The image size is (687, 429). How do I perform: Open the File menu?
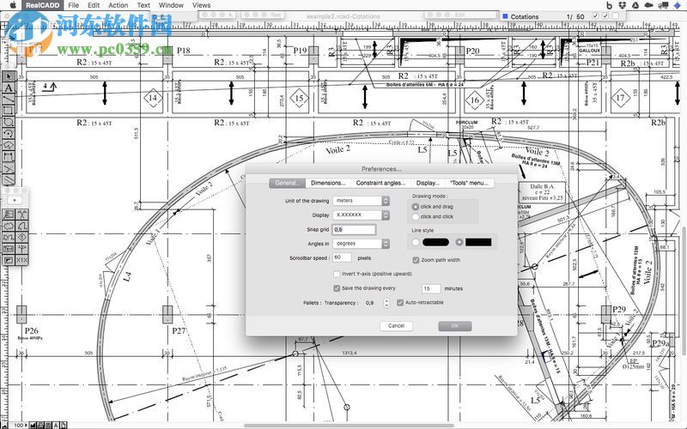[74, 5]
